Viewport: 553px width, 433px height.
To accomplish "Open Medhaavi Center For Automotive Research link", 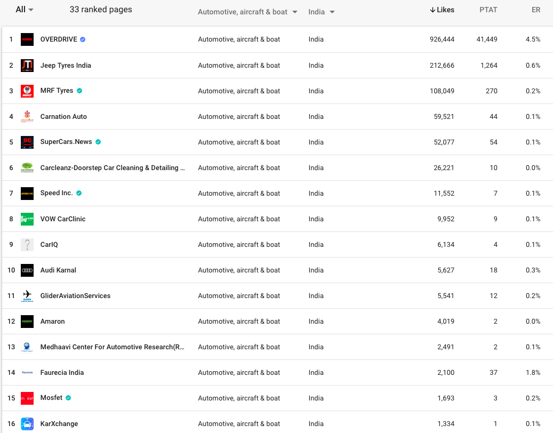I will click(x=112, y=347).
